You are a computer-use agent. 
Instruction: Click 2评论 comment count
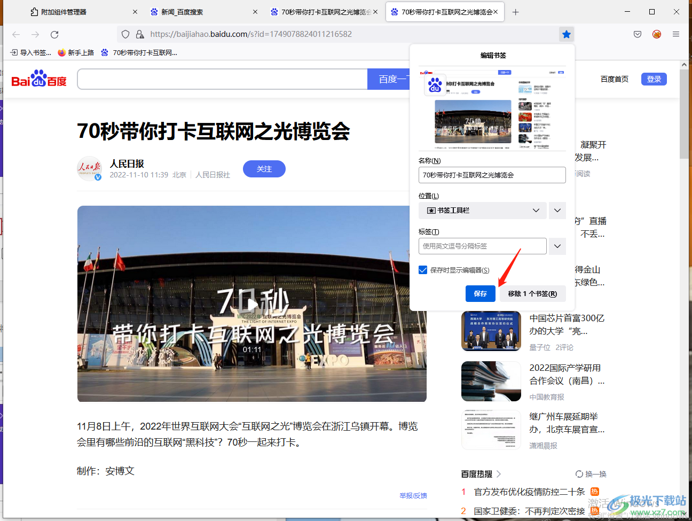click(x=564, y=347)
